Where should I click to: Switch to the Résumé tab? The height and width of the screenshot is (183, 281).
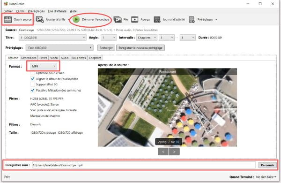[x=13, y=58]
